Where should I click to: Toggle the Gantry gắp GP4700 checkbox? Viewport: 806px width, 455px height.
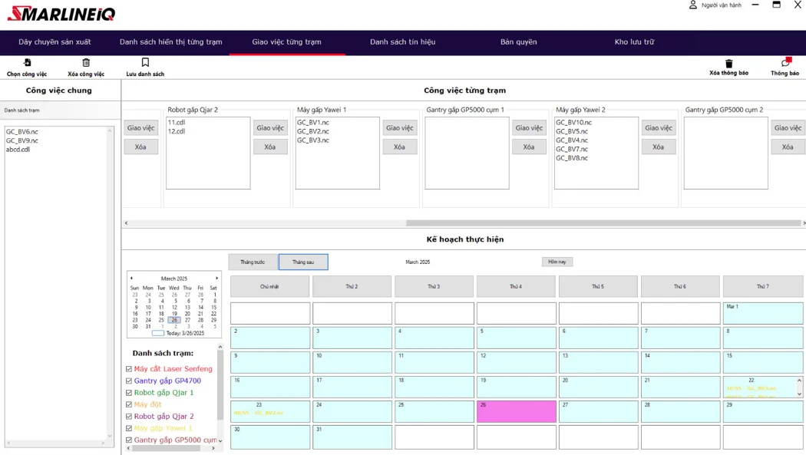point(129,381)
